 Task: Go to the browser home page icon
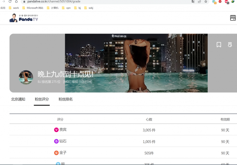[17, 1]
